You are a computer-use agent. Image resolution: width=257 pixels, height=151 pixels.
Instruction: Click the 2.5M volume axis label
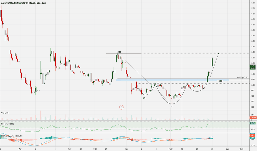coord(252,115)
